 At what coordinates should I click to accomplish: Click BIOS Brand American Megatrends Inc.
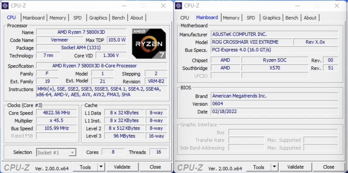275,96
